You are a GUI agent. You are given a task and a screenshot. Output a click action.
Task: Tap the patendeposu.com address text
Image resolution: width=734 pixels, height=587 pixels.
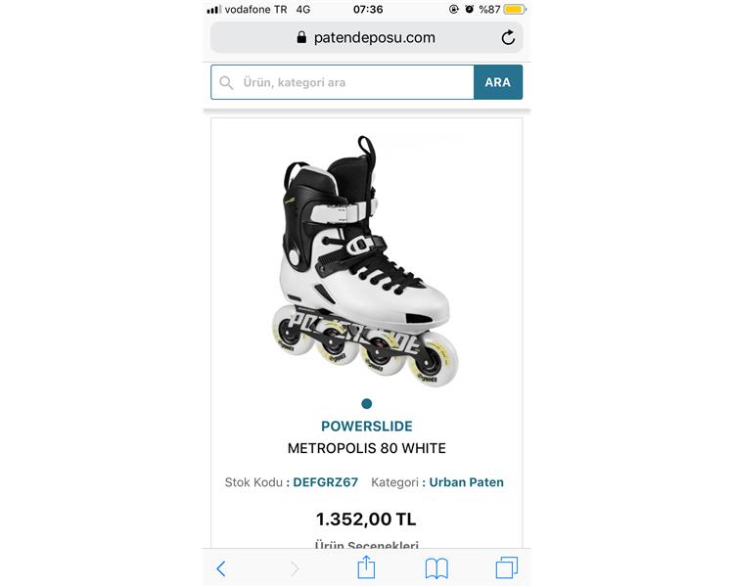pos(375,37)
